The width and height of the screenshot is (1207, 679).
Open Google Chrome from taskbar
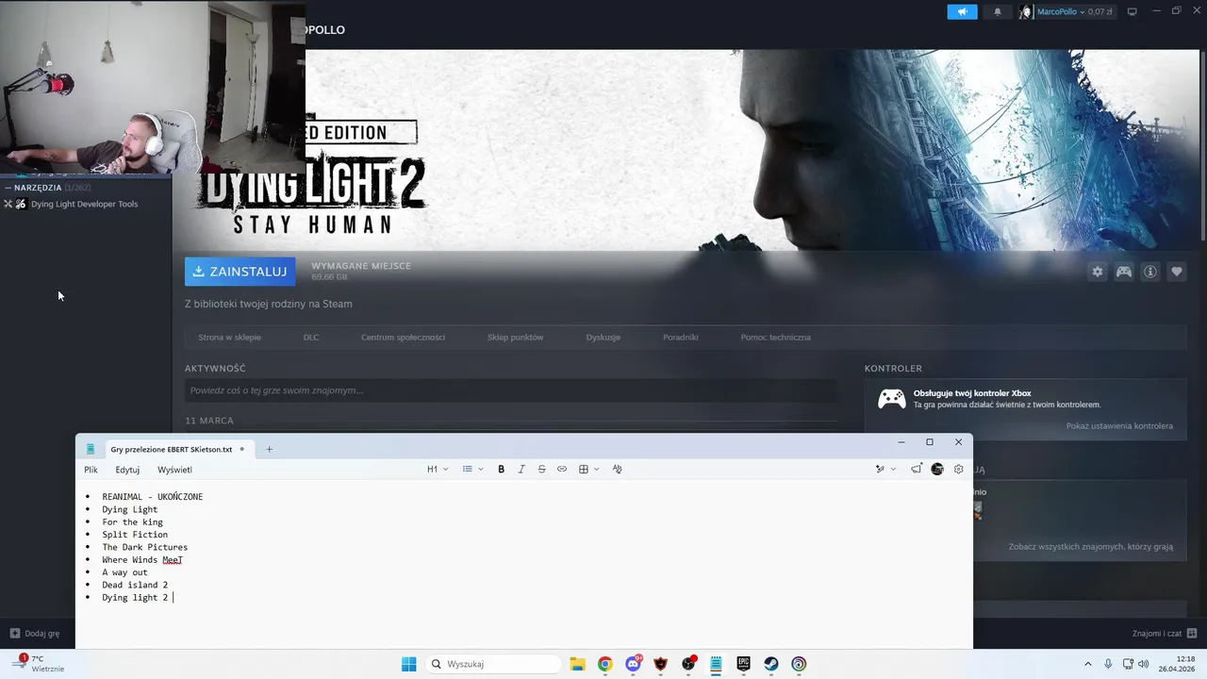coord(604,664)
